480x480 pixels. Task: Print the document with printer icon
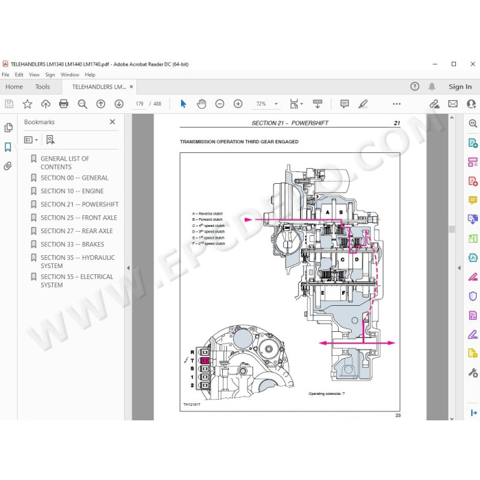coord(64,104)
